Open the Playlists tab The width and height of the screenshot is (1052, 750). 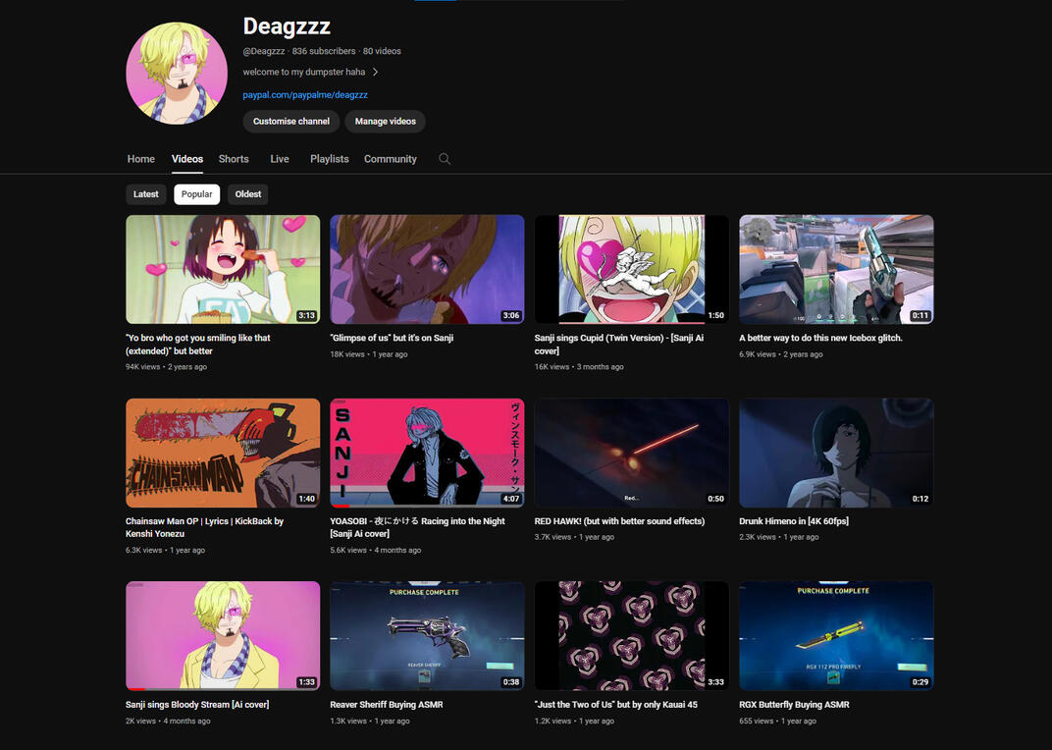[329, 159]
